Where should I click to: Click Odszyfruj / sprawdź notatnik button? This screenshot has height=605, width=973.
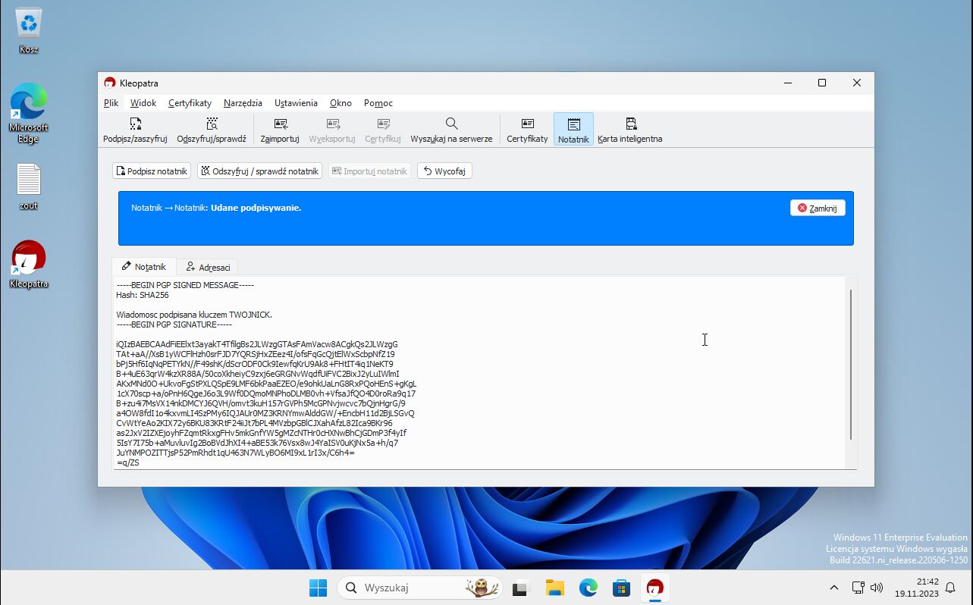tap(259, 171)
